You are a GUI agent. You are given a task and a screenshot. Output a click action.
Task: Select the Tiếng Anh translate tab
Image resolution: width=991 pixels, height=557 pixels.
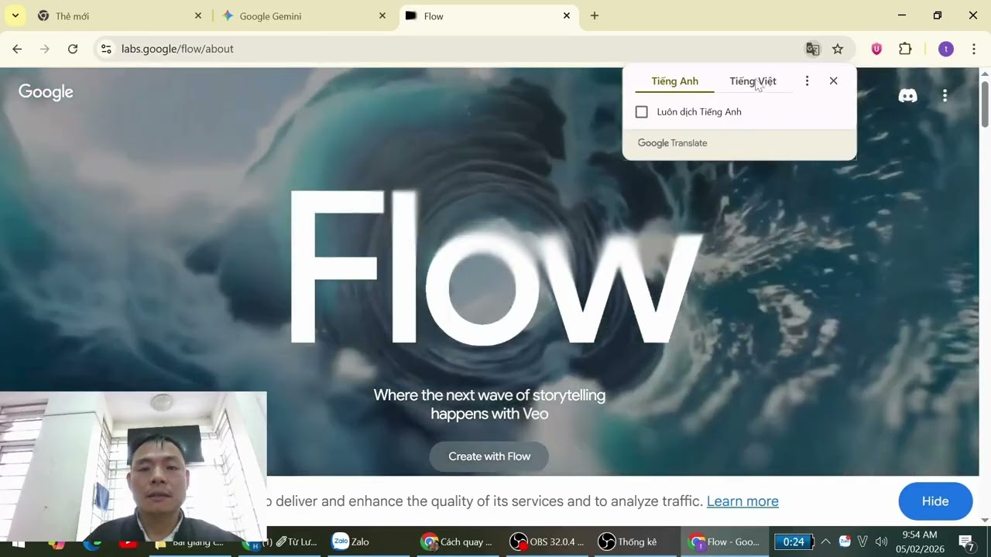tap(675, 81)
